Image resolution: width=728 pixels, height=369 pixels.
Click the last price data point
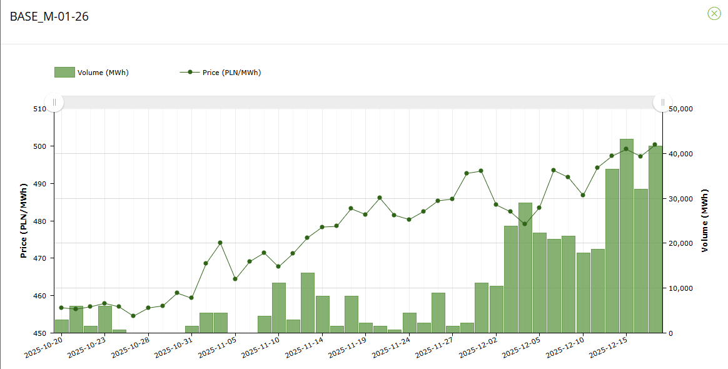(x=655, y=144)
